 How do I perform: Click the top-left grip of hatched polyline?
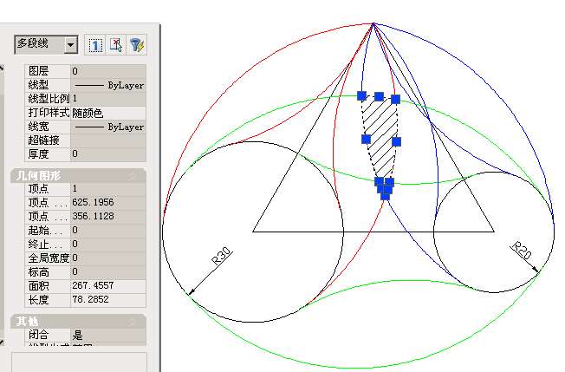(361, 95)
